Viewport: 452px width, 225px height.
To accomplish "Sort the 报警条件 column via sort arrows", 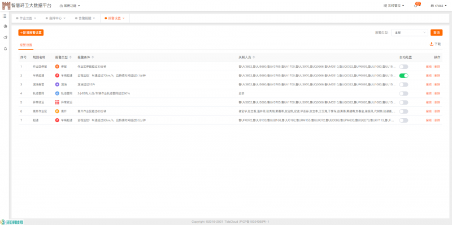I will point(93,58).
